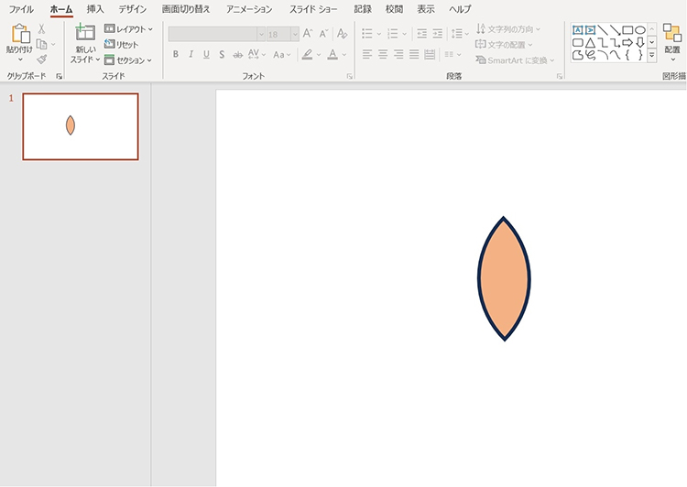Open the Insert (挿入) tab

pos(95,9)
